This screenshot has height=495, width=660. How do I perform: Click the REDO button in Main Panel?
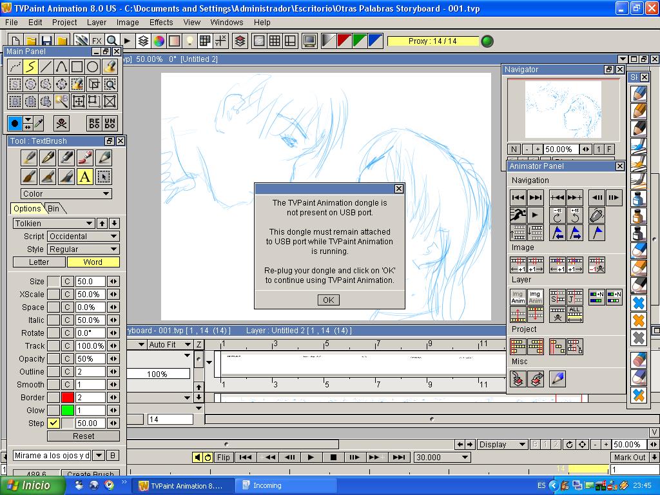[x=94, y=123]
